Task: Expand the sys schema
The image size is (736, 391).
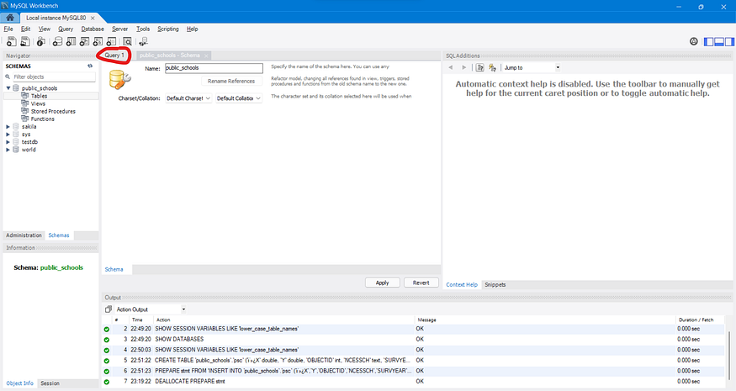Action: click(8, 135)
